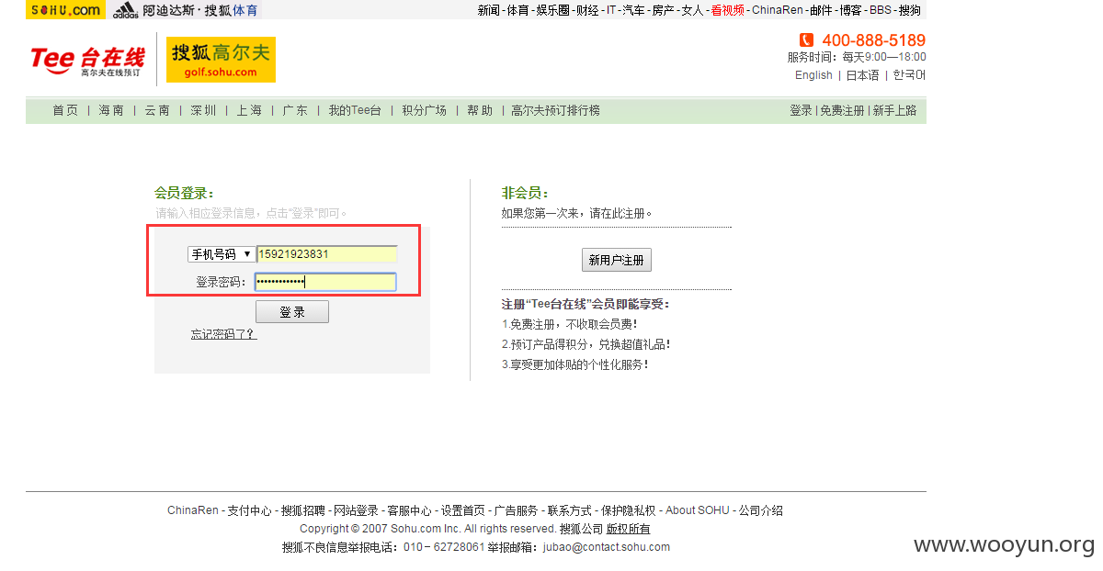This screenshot has height=571, width=1103.
Task: Open 搜狗 in top Sohu links
Action: tap(910, 10)
